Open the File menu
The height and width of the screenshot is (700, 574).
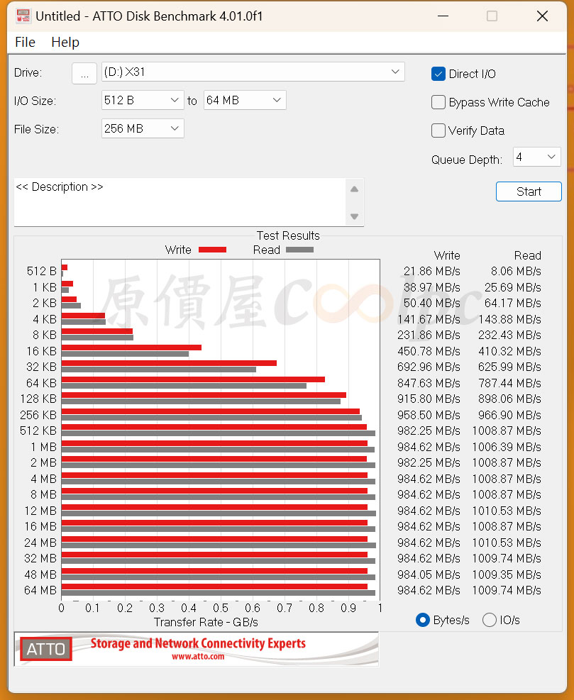pyautogui.click(x=25, y=43)
